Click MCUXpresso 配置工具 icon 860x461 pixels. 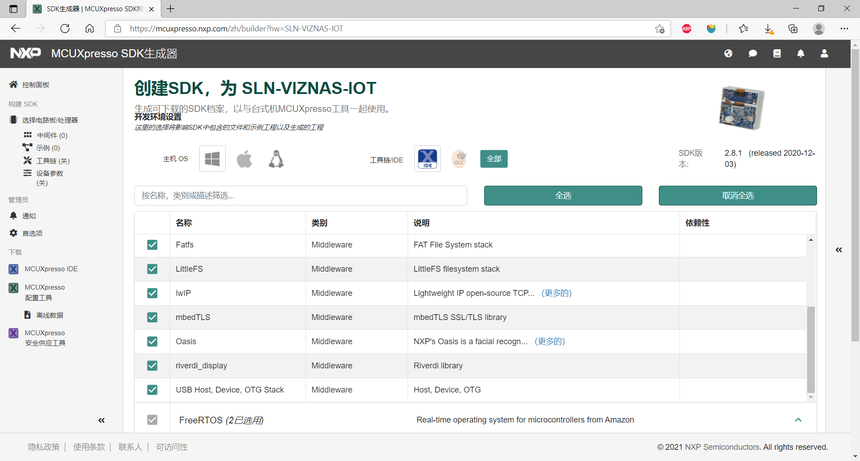(x=14, y=287)
